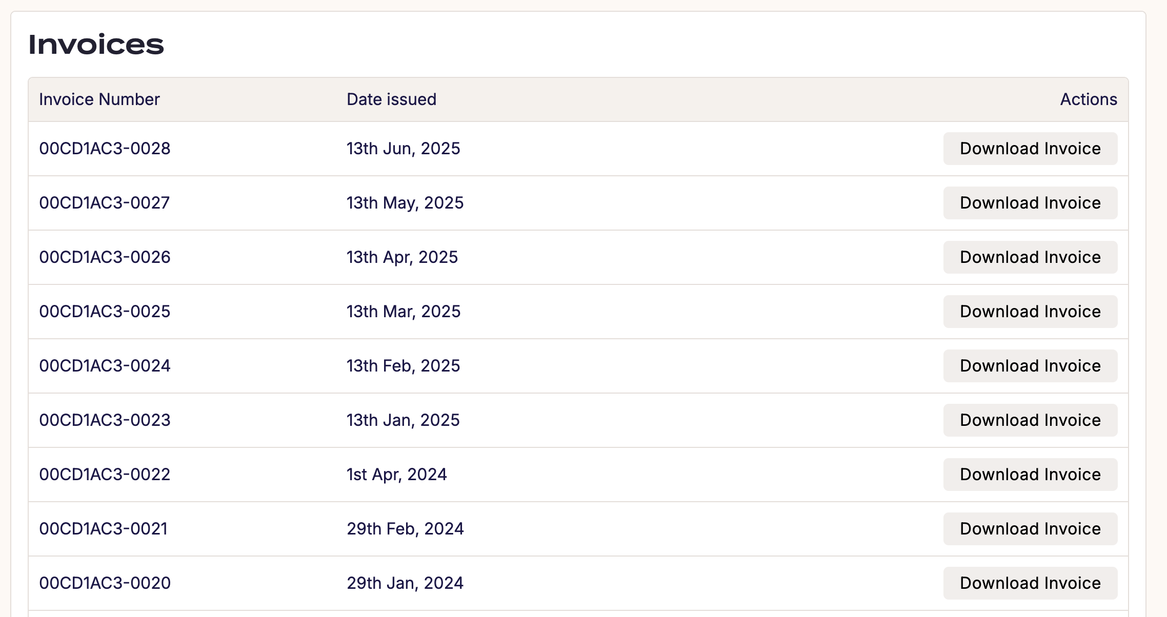Download invoice 00CD1AC3-0028
Screen dimensions: 1167x617
coord(1030,149)
